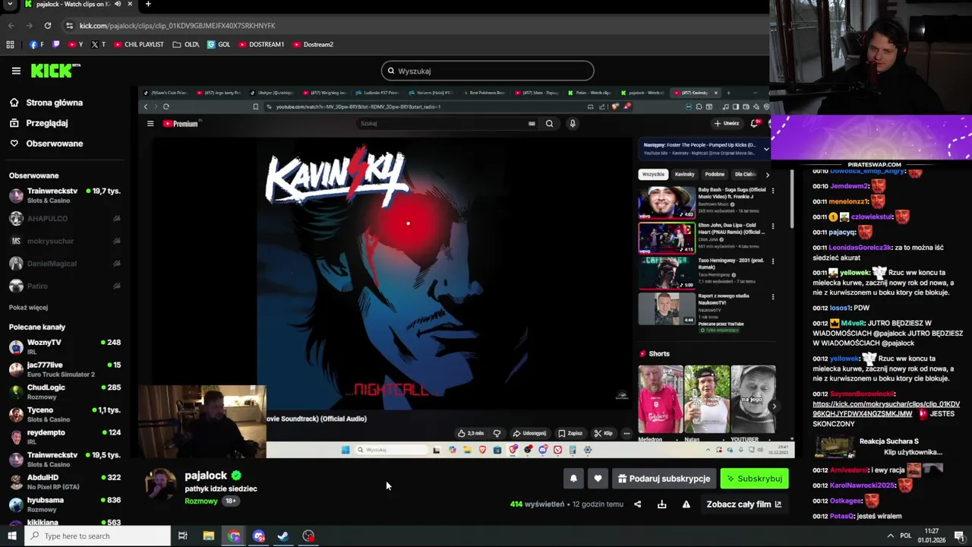This screenshot has height=547, width=972.
Task: Focus the Wyszukaj search field on Kick
Action: coord(488,71)
